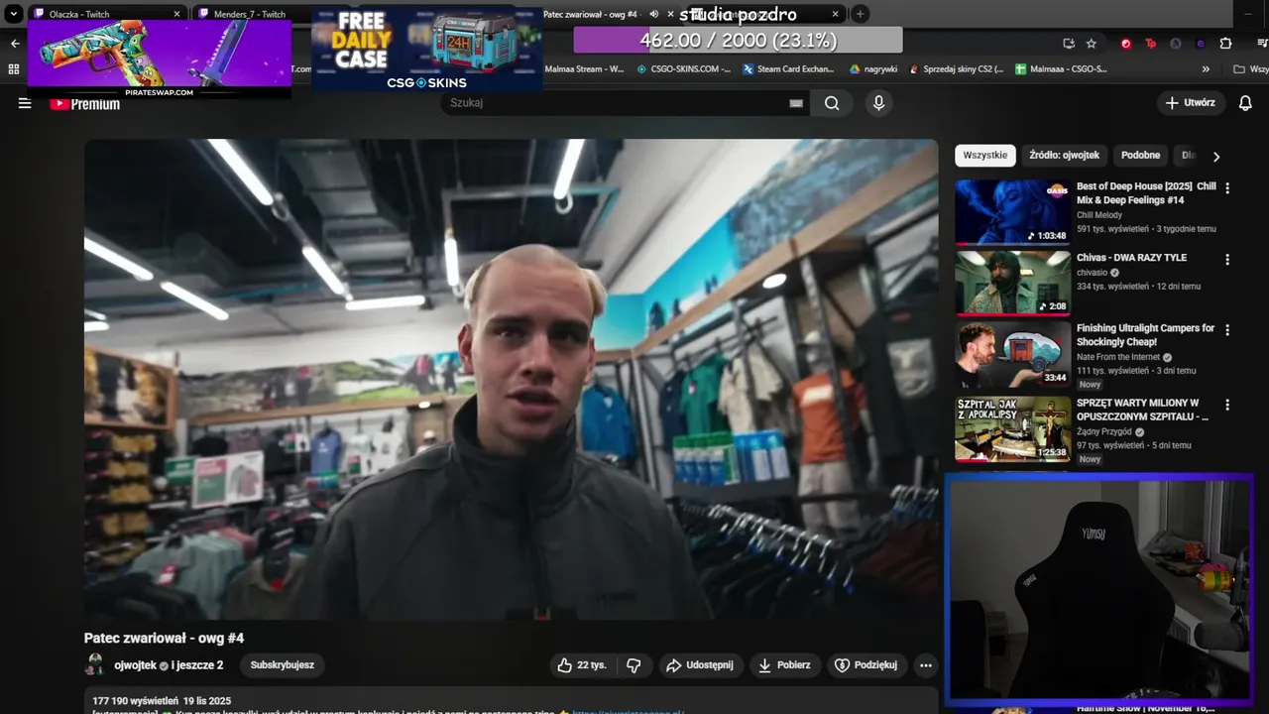Screen dimensions: 1269x714
Task: Like the video with thumbs-up (22 tys.)
Action: pyautogui.click(x=582, y=665)
